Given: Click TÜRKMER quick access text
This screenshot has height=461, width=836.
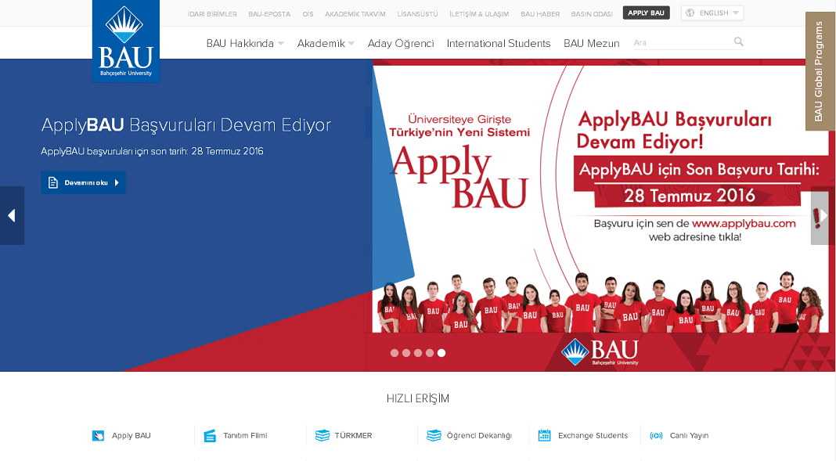Looking at the screenshot, I should point(354,435).
